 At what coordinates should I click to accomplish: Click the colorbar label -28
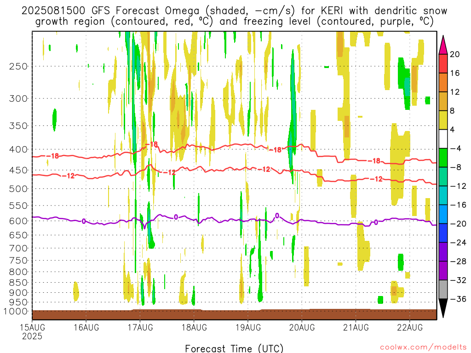(458, 262)
